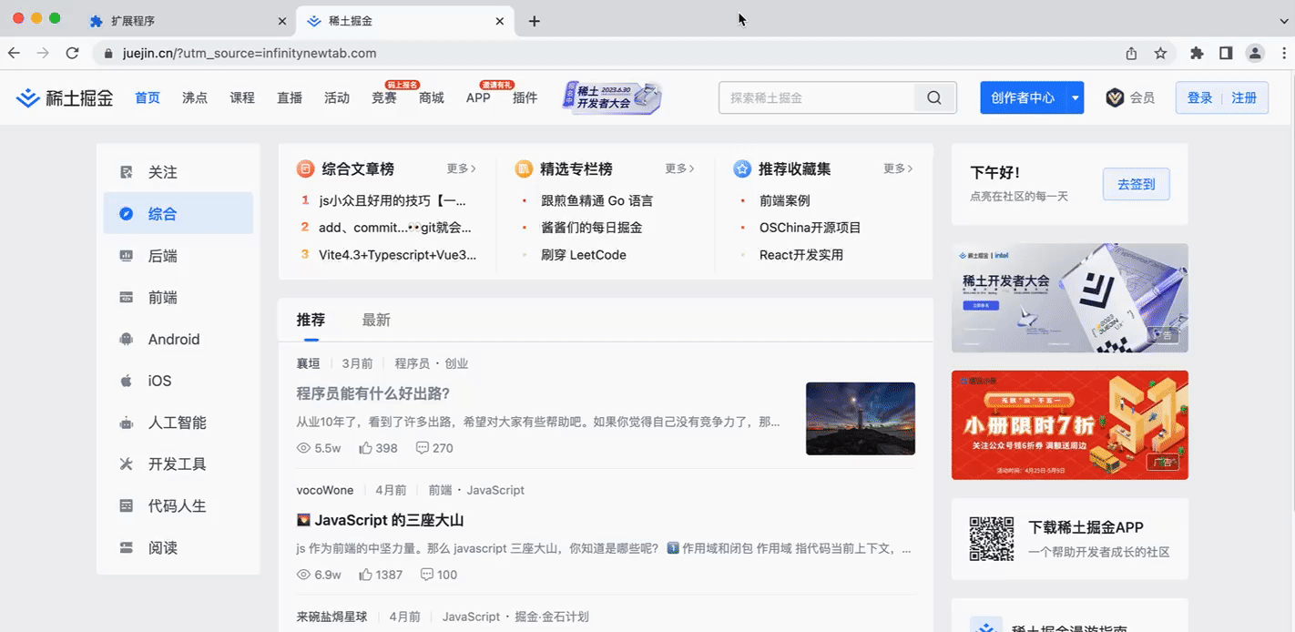1295x632 pixels.
Task: Like the JavaScript 的三座大山 article (1387)
Action: [x=381, y=575]
